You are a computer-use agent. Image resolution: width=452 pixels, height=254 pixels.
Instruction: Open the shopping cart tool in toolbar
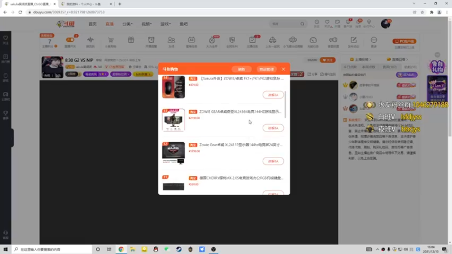coord(111,40)
